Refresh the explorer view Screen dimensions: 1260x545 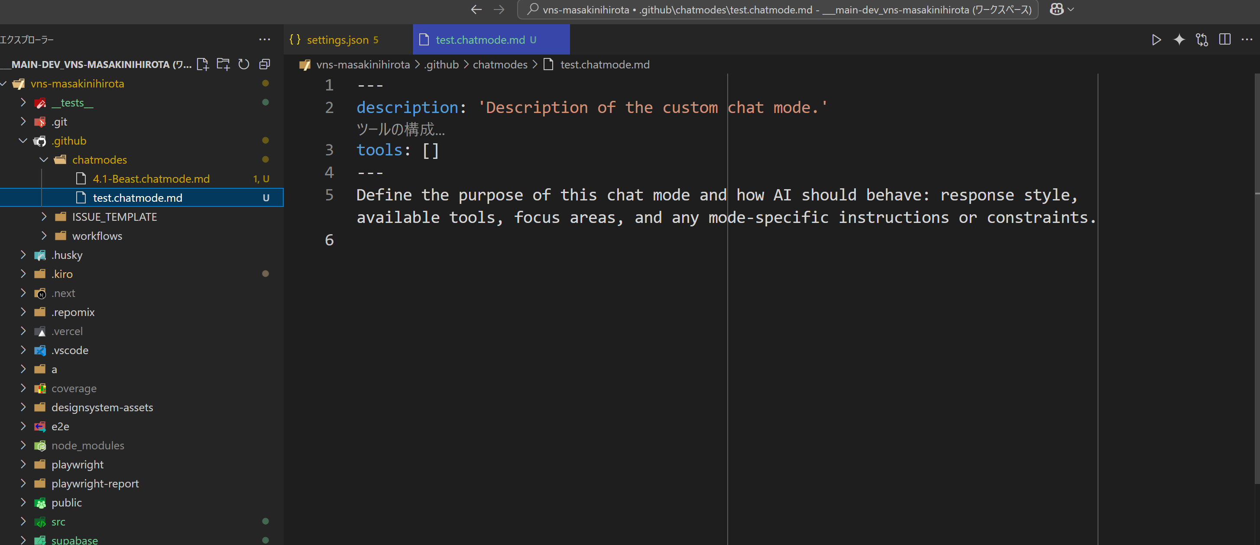[x=243, y=64]
